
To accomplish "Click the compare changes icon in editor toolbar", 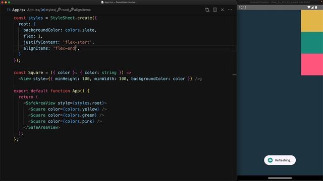I will [x=207, y=10].
